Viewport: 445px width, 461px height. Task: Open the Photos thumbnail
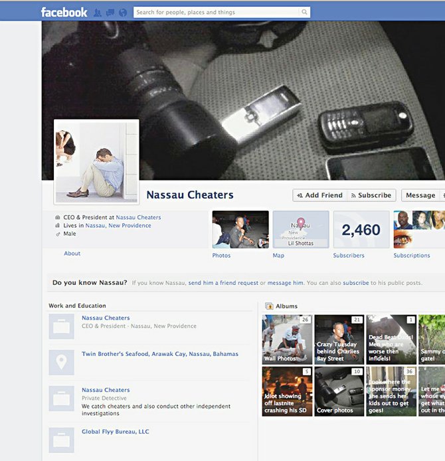[x=240, y=229]
